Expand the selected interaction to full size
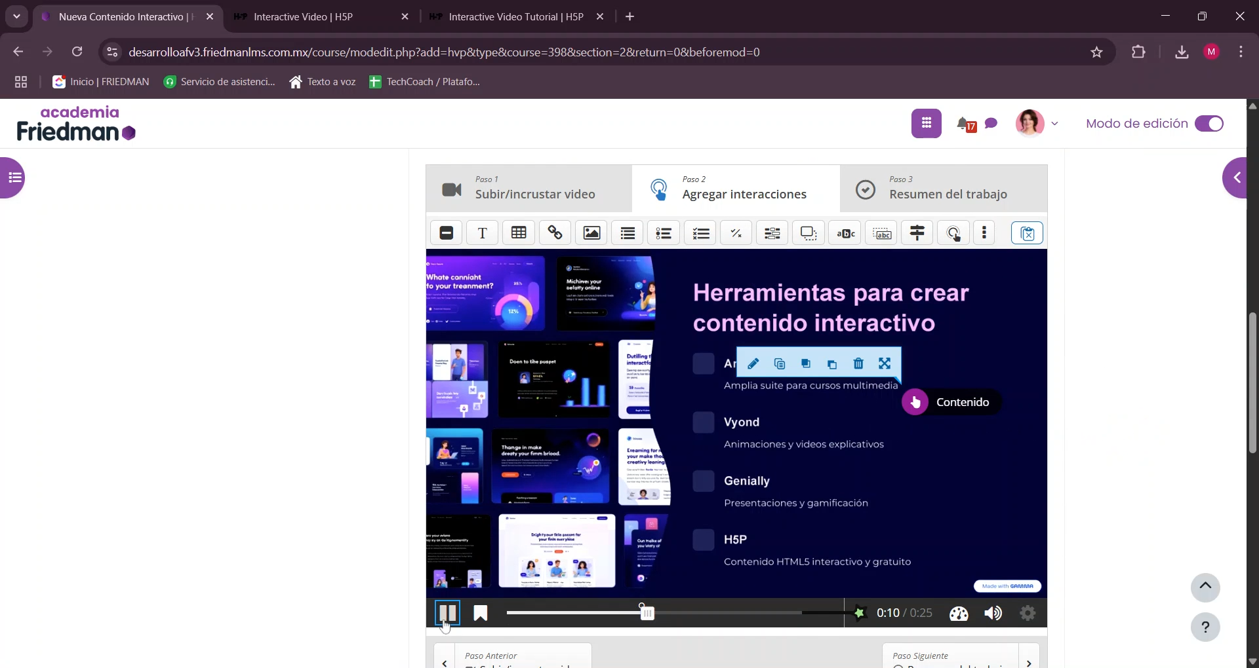 point(885,364)
